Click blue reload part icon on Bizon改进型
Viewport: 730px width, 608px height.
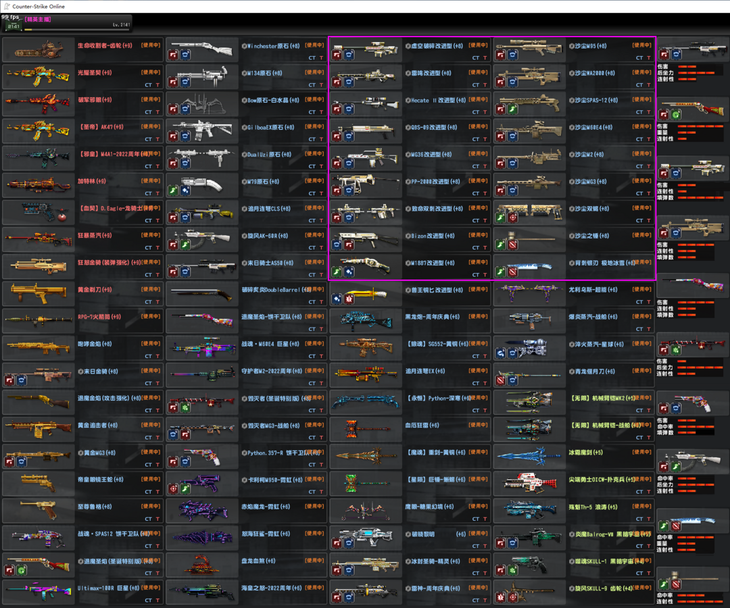pyautogui.click(x=337, y=245)
